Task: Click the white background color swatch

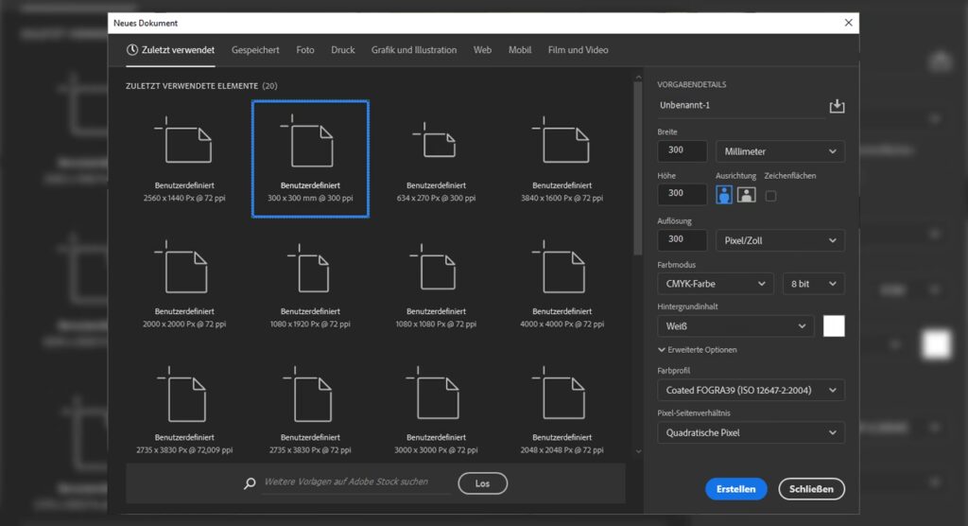Action: click(834, 326)
